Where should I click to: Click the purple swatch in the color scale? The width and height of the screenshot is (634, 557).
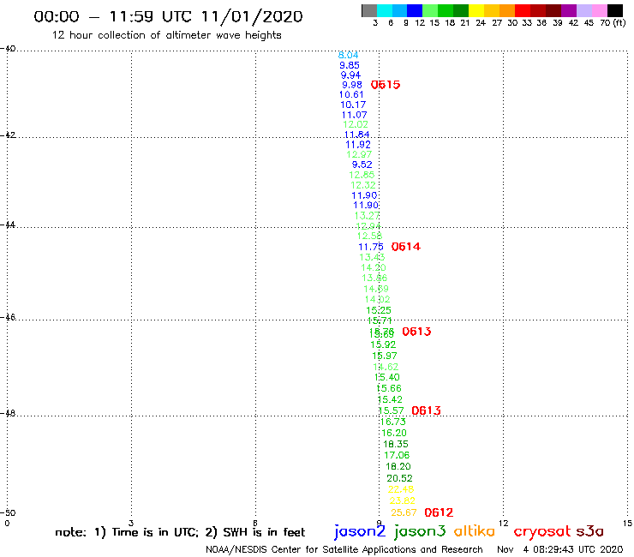point(569,10)
